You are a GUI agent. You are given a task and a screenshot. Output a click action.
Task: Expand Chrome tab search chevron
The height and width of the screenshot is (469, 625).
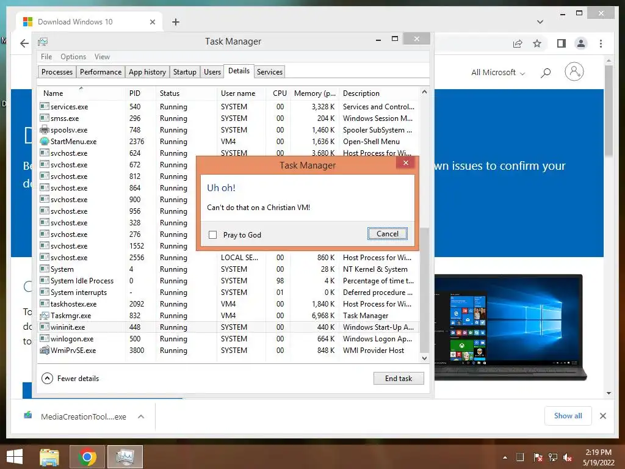pyautogui.click(x=540, y=22)
